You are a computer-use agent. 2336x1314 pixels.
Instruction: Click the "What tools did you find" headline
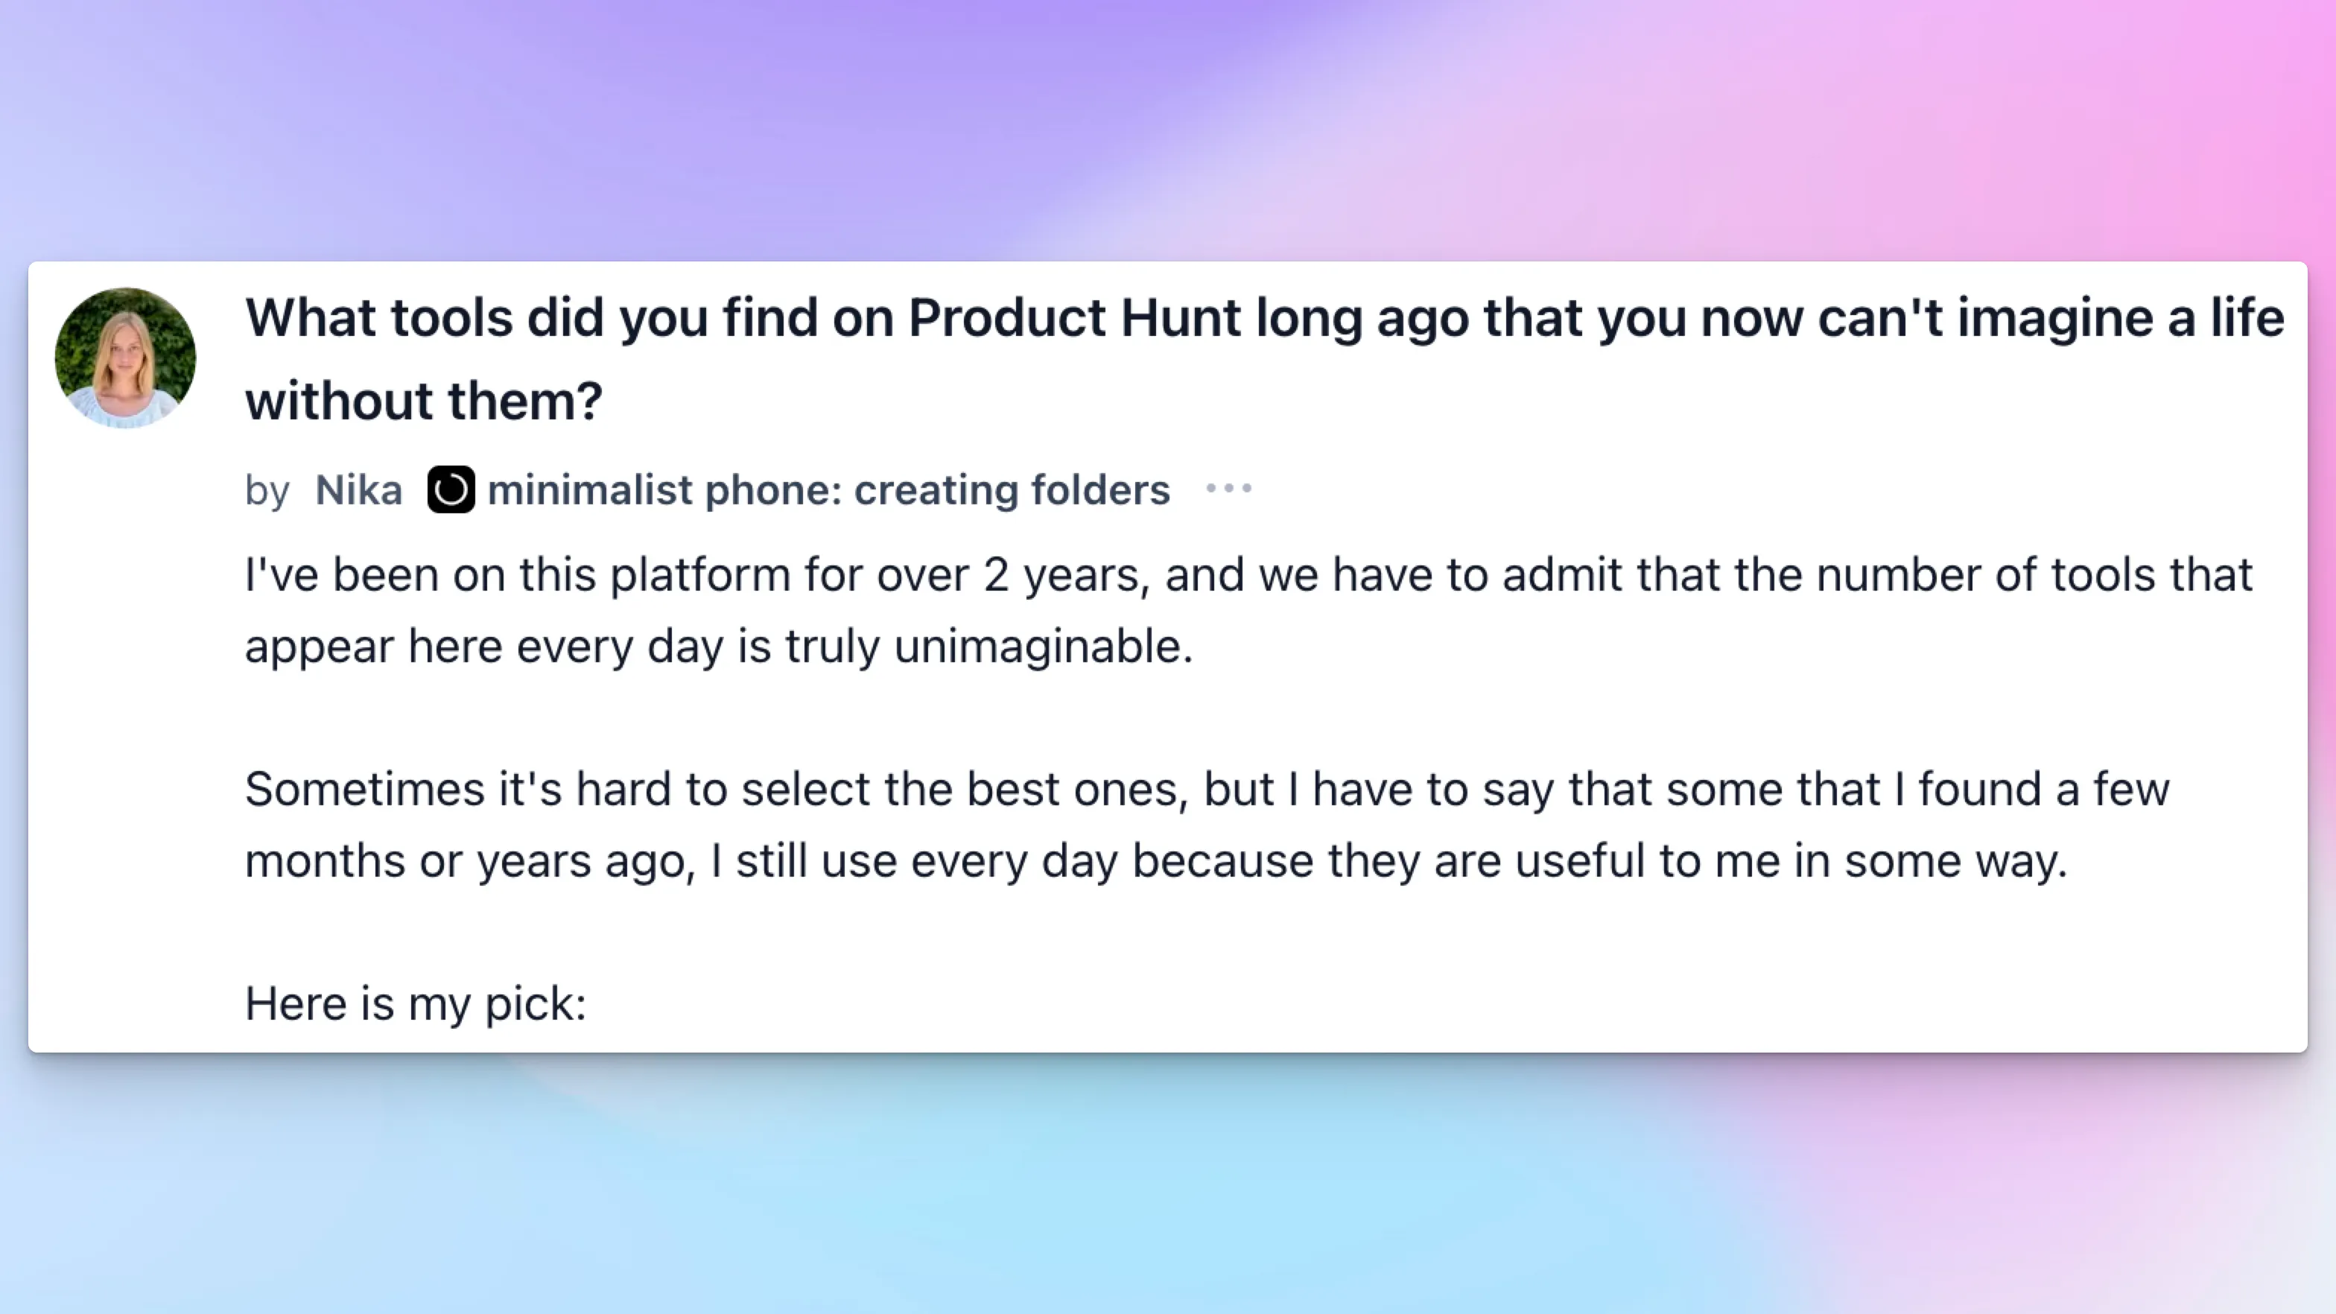[1264, 359]
